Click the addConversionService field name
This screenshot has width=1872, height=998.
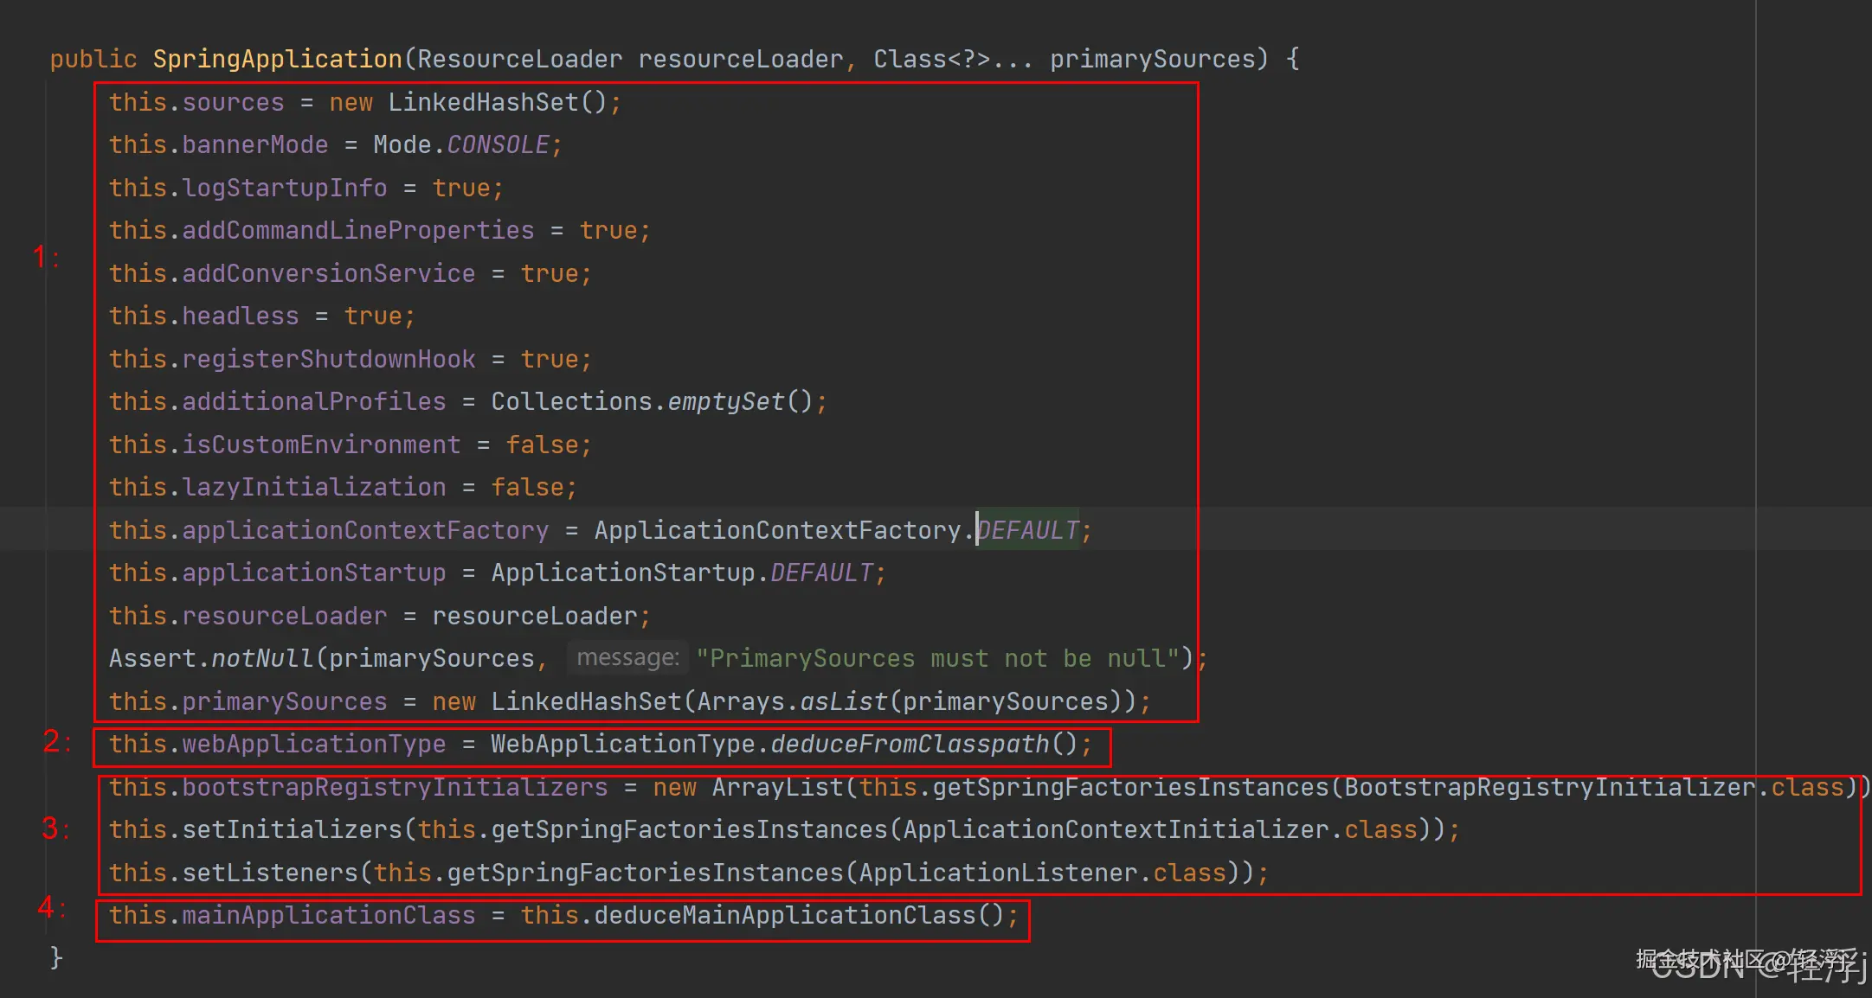tap(328, 273)
